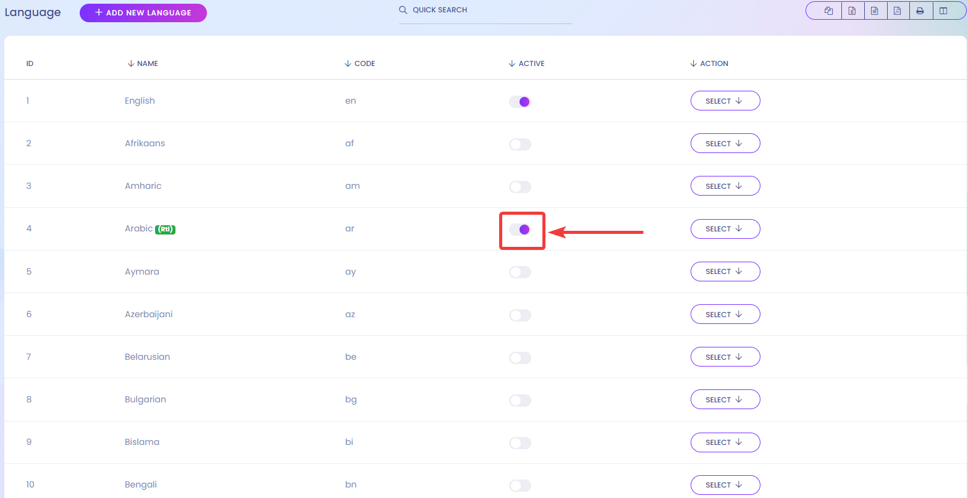Open the Select dropdown for Afrikaans
The height and width of the screenshot is (498, 968).
pos(725,143)
